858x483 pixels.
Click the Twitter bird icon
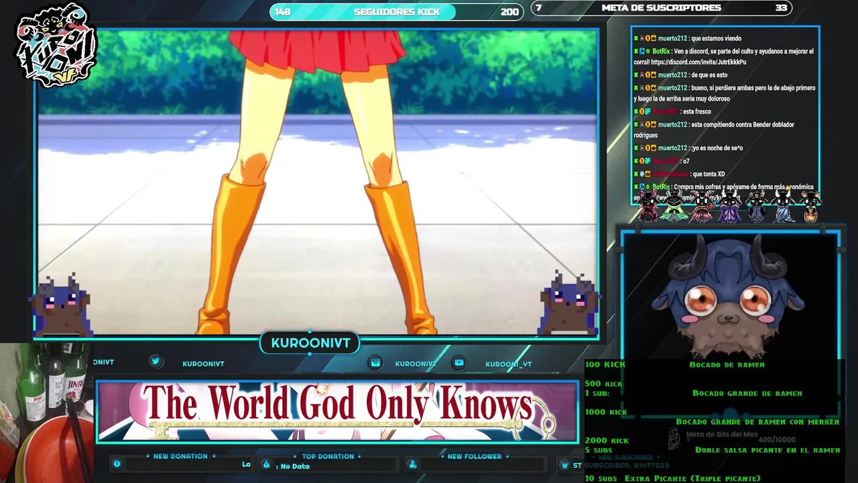tap(156, 362)
